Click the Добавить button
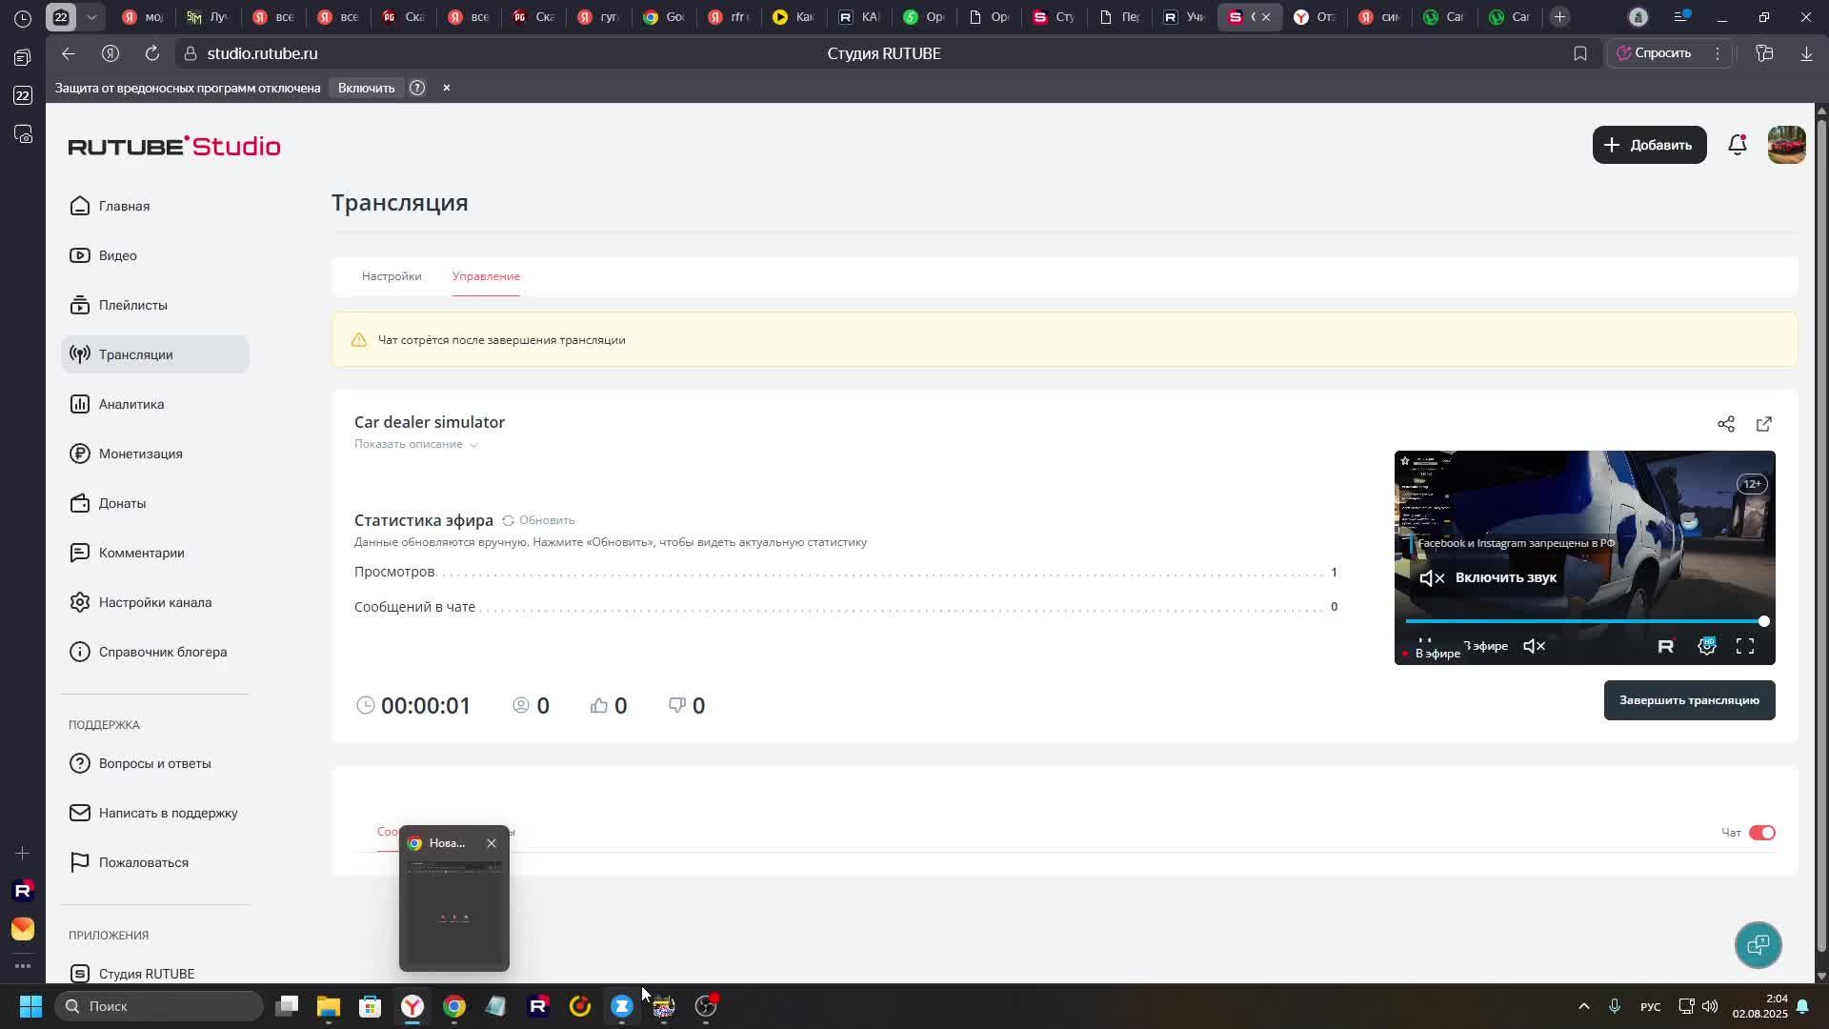The height and width of the screenshot is (1029, 1829). 1649,145
